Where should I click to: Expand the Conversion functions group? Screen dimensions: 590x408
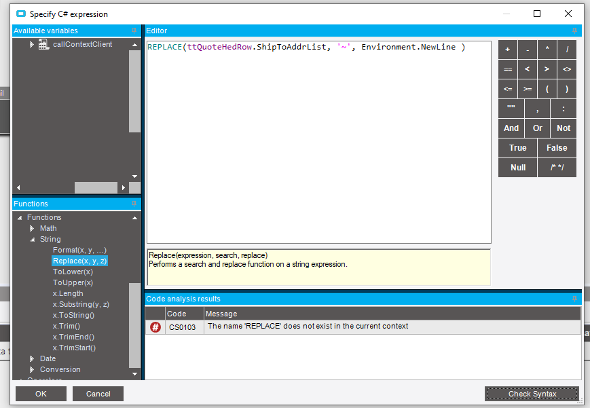32,369
